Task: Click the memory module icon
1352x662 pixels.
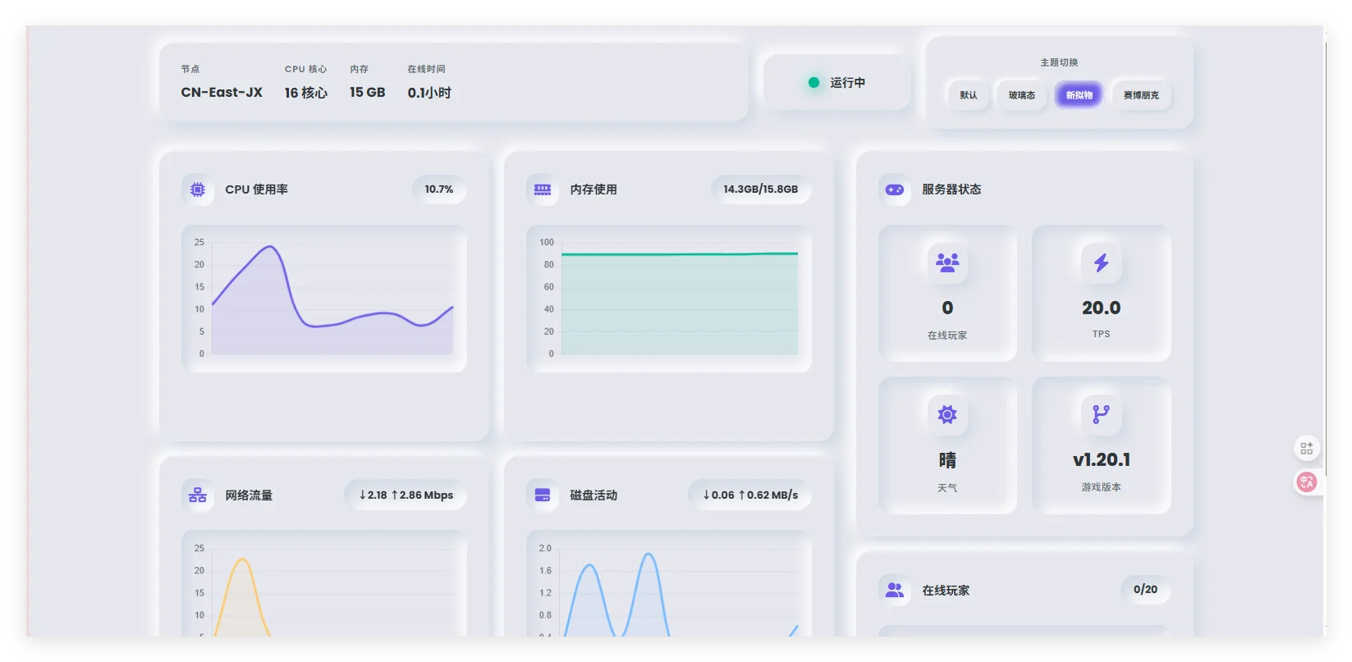Action: (x=543, y=189)
